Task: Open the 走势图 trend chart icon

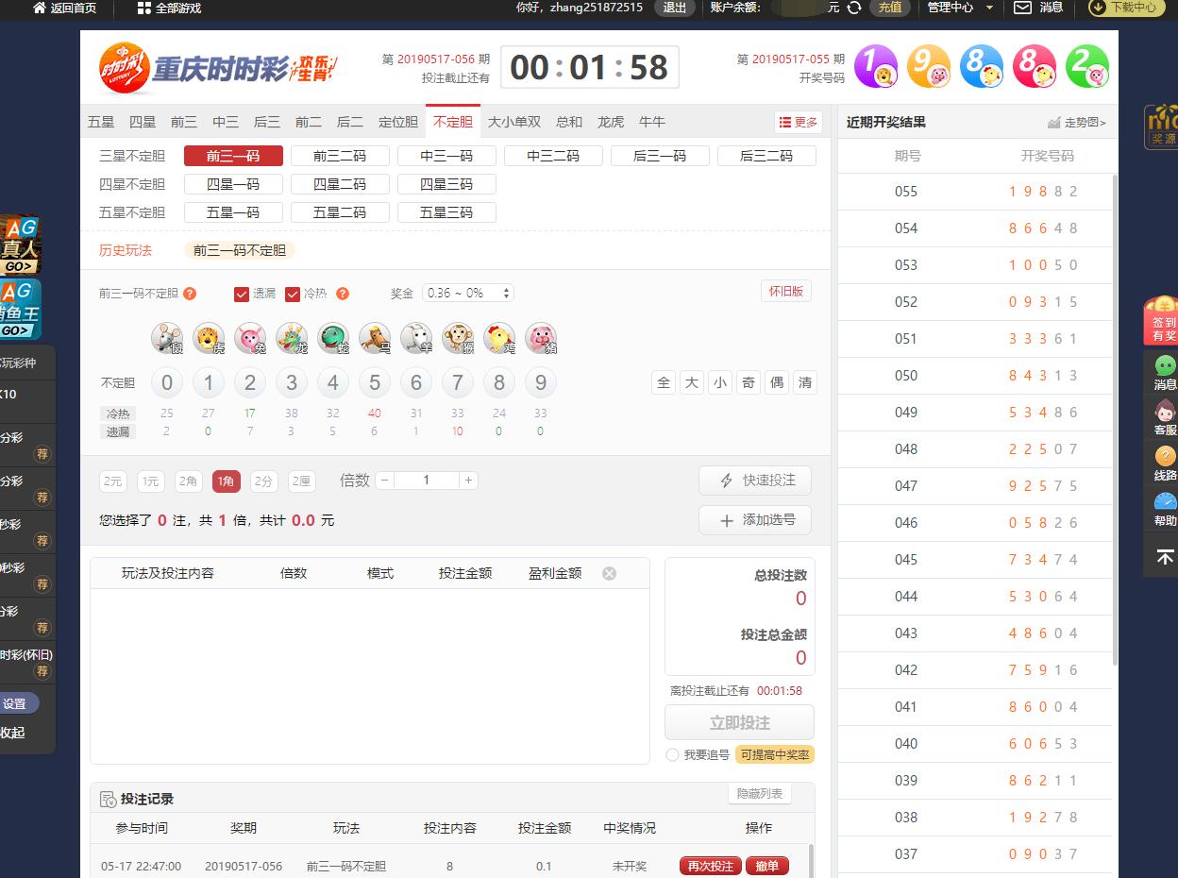Action: pos(1077,123)
